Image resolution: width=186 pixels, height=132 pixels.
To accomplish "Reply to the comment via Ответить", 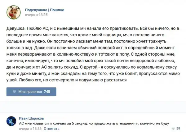I will click(x=51, y=128).
